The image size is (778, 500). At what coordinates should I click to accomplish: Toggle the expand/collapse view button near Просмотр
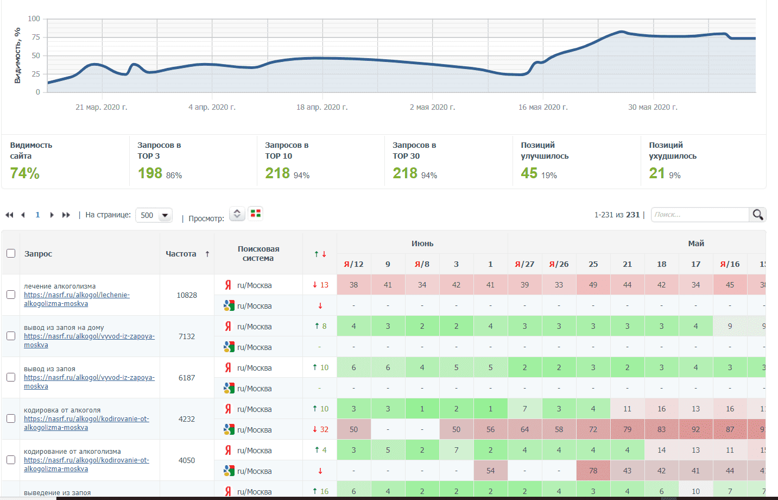(x=237, y=214)
